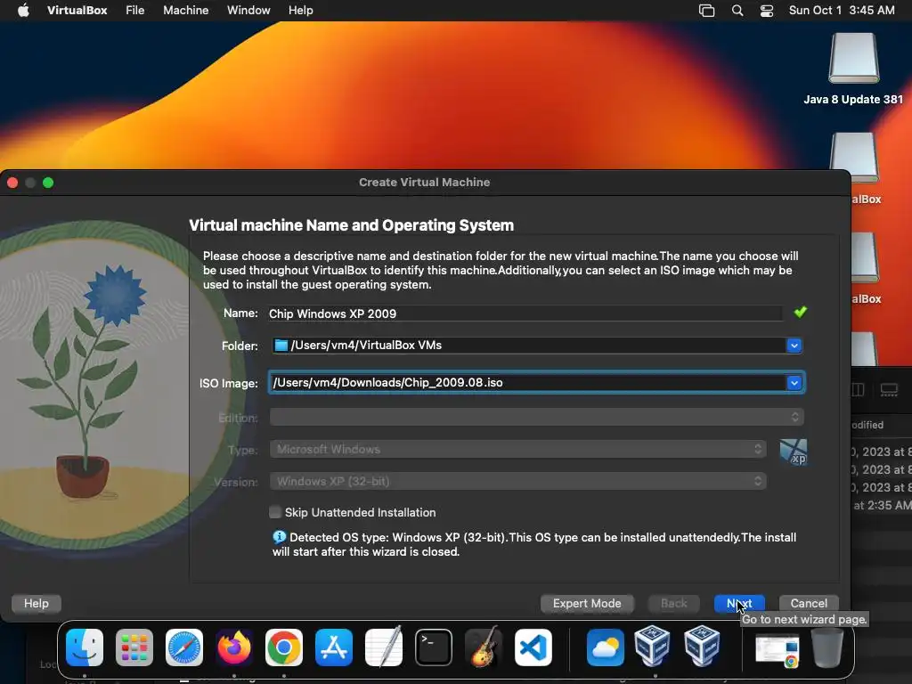This screenshot has height=684, width=912.
Task: Click the ISO Image path field
Action: [x=527, y=383]
